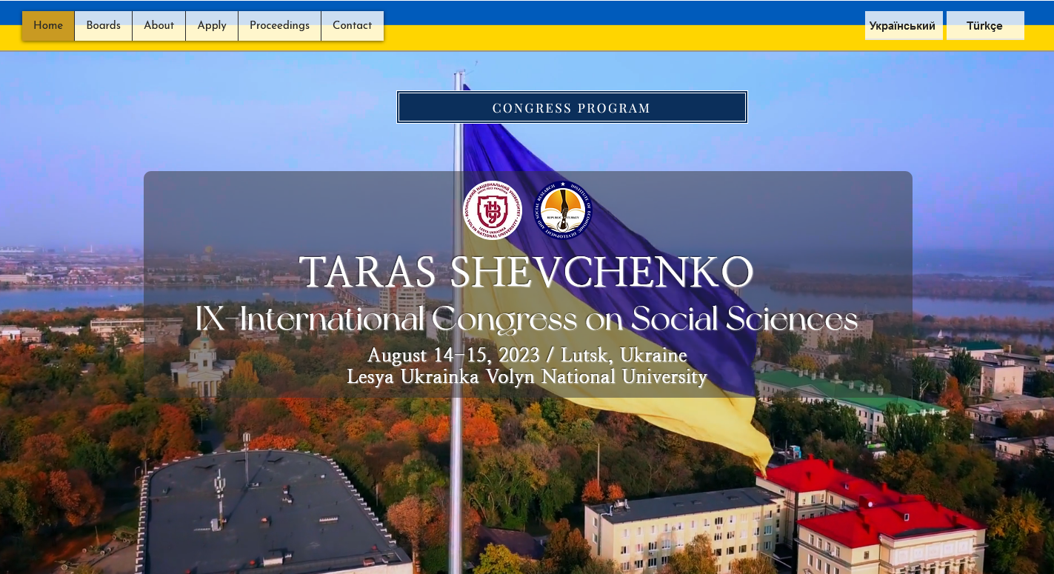Switch language to Український

(x=903, y=26)
